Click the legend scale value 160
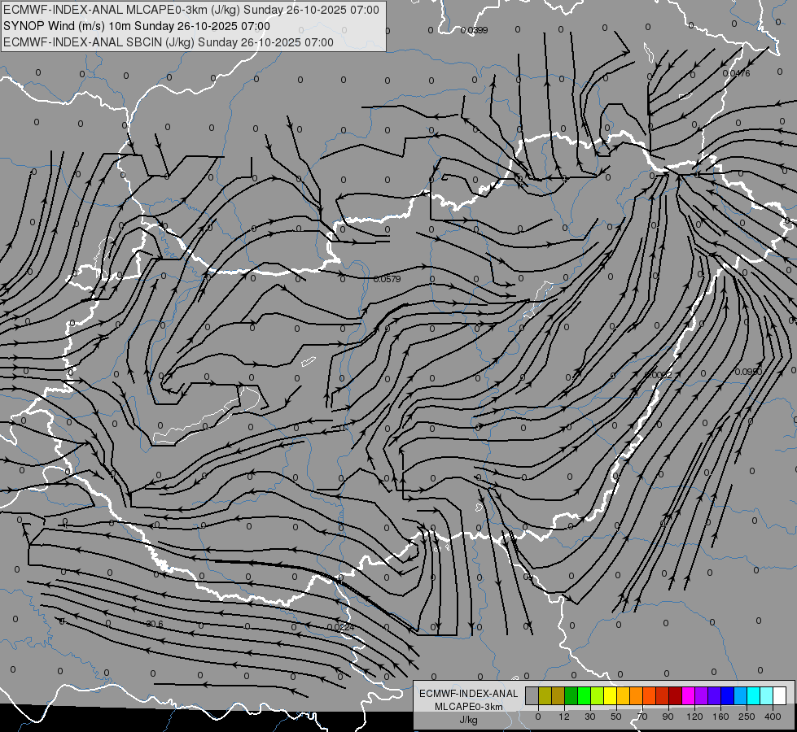The image size is (797, 732). pyautogui.click(x=720, y=717)
